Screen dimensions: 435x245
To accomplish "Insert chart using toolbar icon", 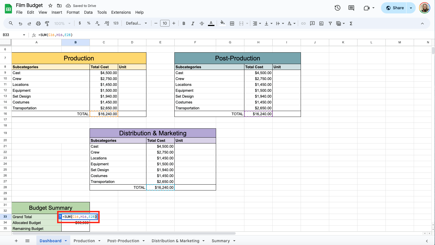I will pyautogui.click(x=321, y=23).
